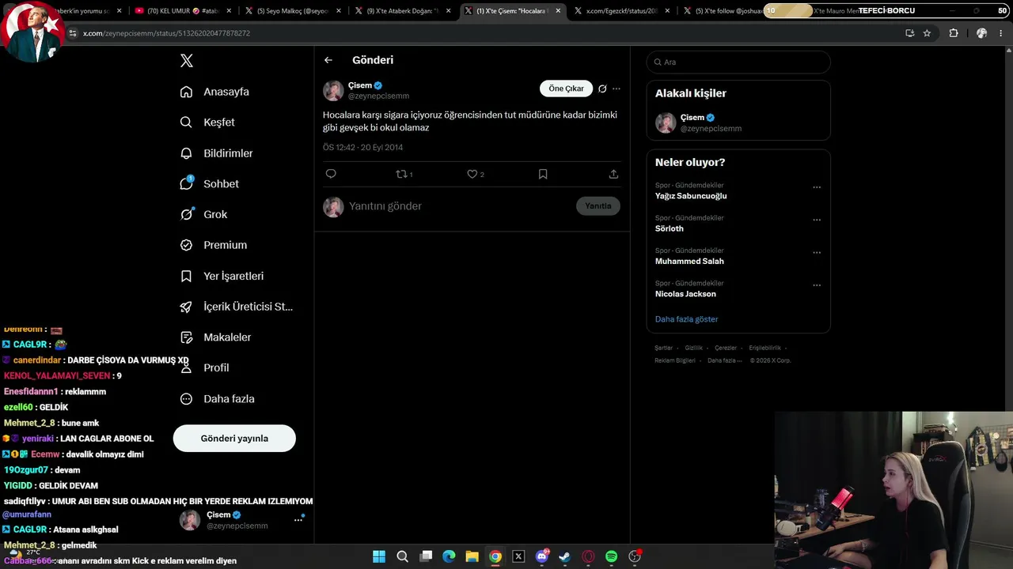
Task: Click the Ara search box
Action: pyautogui.click(x=738, y=62)
